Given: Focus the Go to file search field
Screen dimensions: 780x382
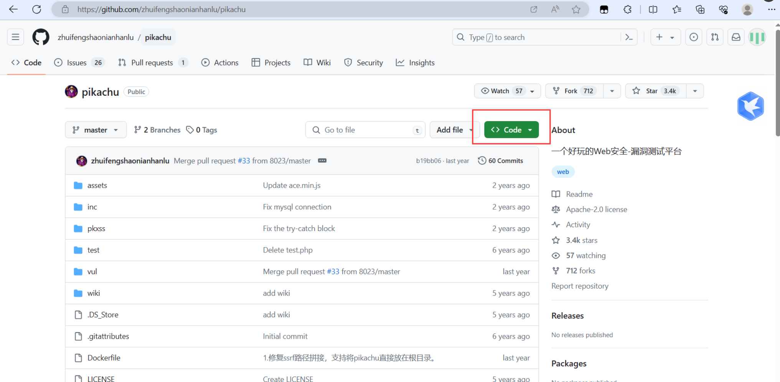Looking at the screenshot, I should coord(365,130).
